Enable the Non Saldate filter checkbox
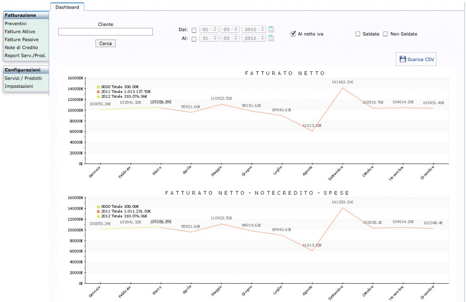 coord(385,34)
